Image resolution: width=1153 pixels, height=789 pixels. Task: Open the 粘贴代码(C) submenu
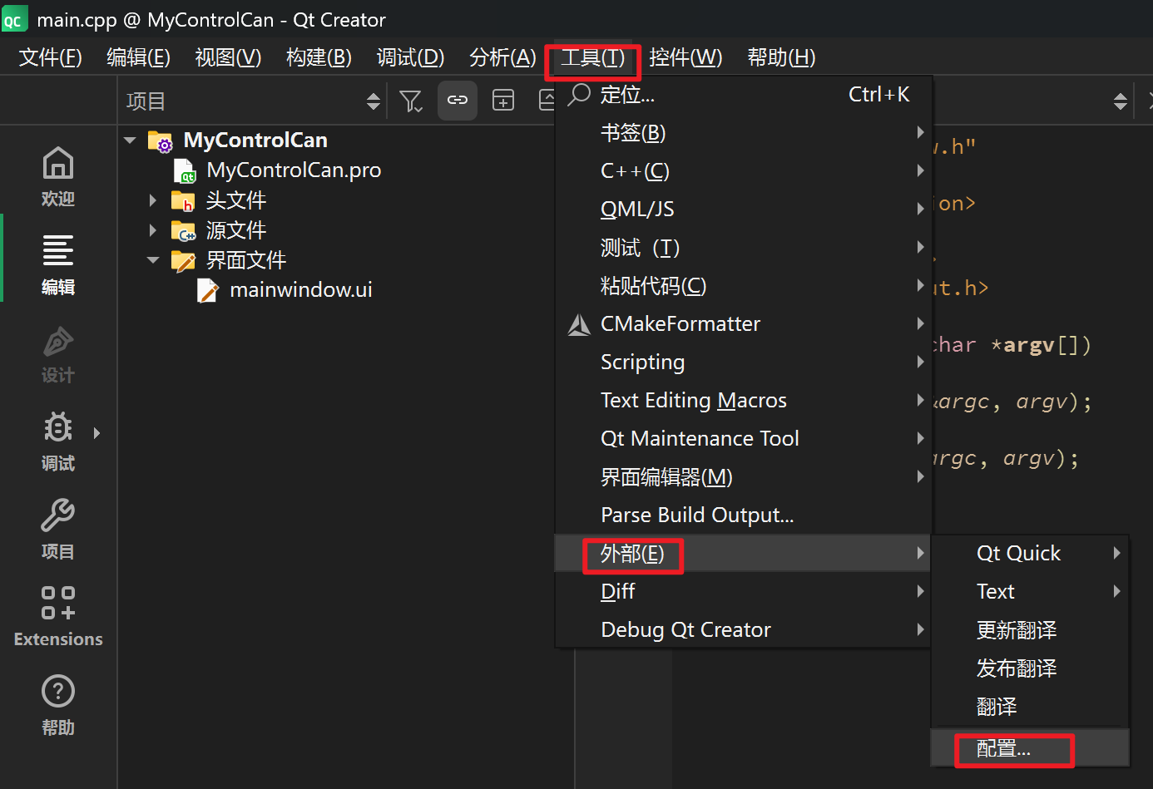[x=744, y=286]
